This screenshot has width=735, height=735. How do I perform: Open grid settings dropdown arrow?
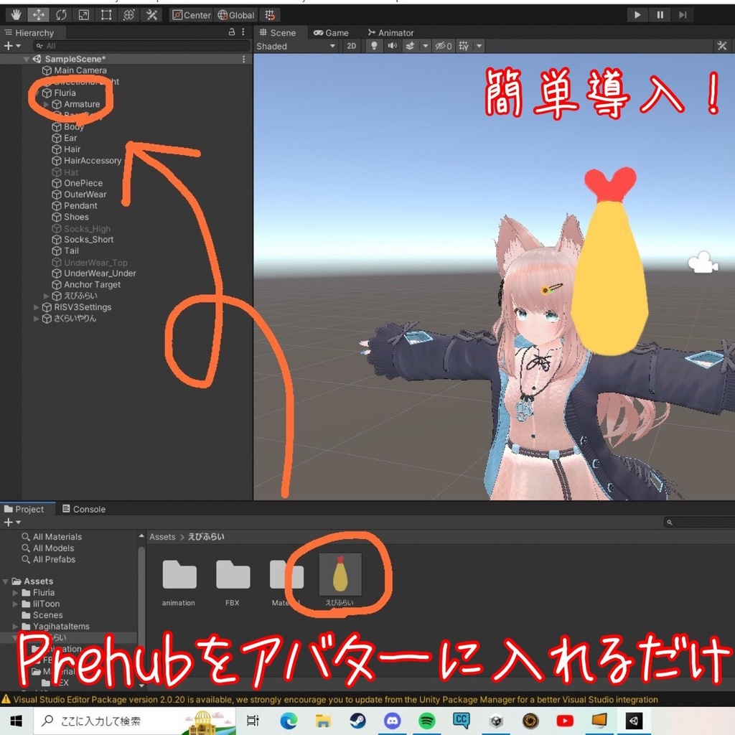(x=479, y=46)
